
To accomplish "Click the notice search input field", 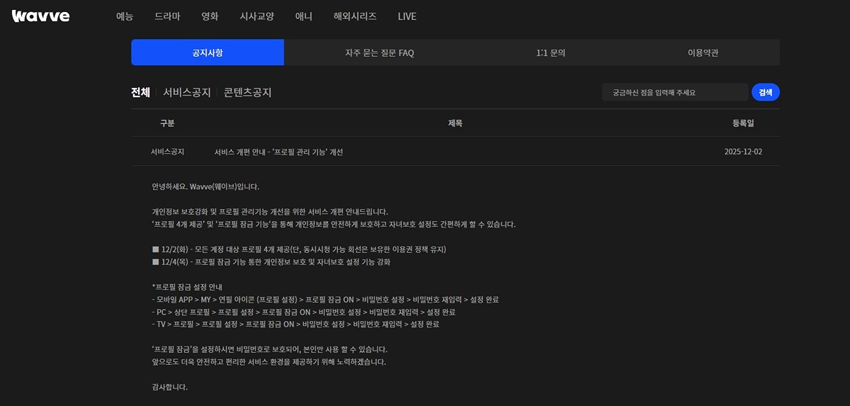I will click(x=674, y=92).
